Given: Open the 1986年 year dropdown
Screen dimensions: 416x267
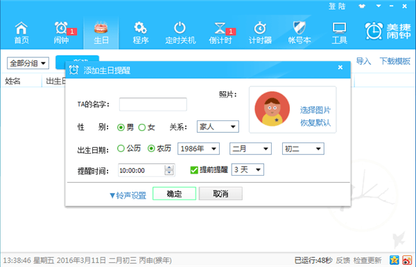Looking at the screenshot, I should click(198, 149).
